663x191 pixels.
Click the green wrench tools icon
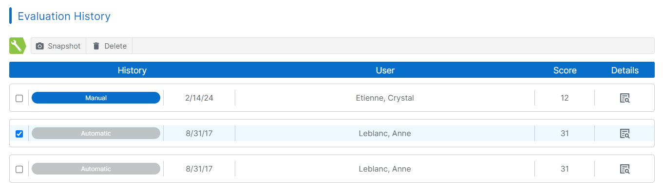pyautogui.click(x=17, y=46)
